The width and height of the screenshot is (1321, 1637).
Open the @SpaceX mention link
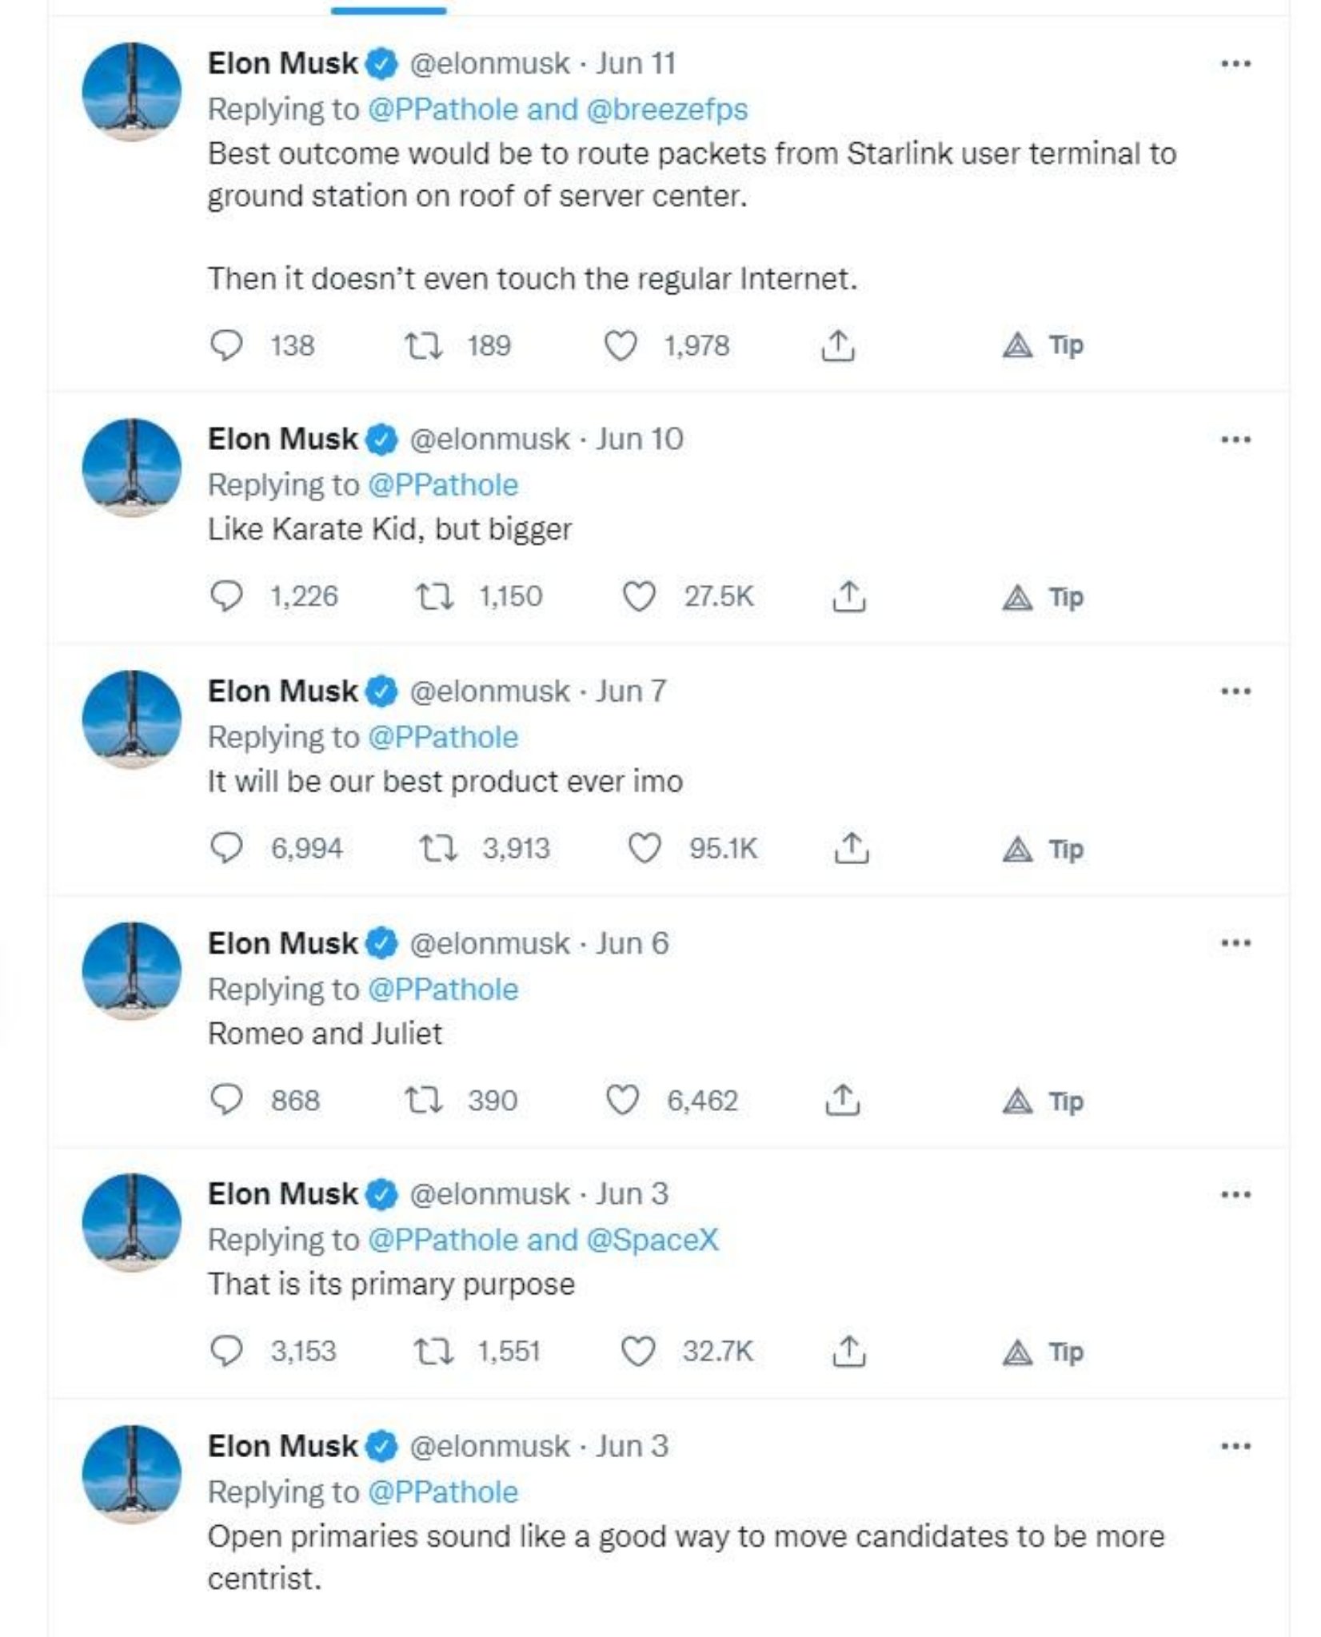pyautogui.click(x=653, y=1240)
